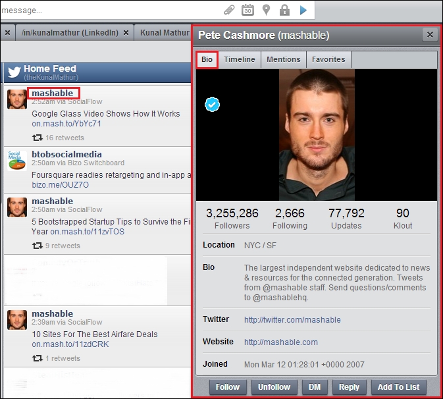Image resolution: width=443 pixels, height=399 pixels.
Task: Close the leftmost cut-off stream tab
Action: [8, 33]
